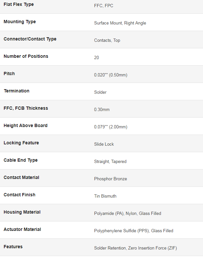
Task: Select the Phosphor Bronze contact material
Action: pos(110,179)
